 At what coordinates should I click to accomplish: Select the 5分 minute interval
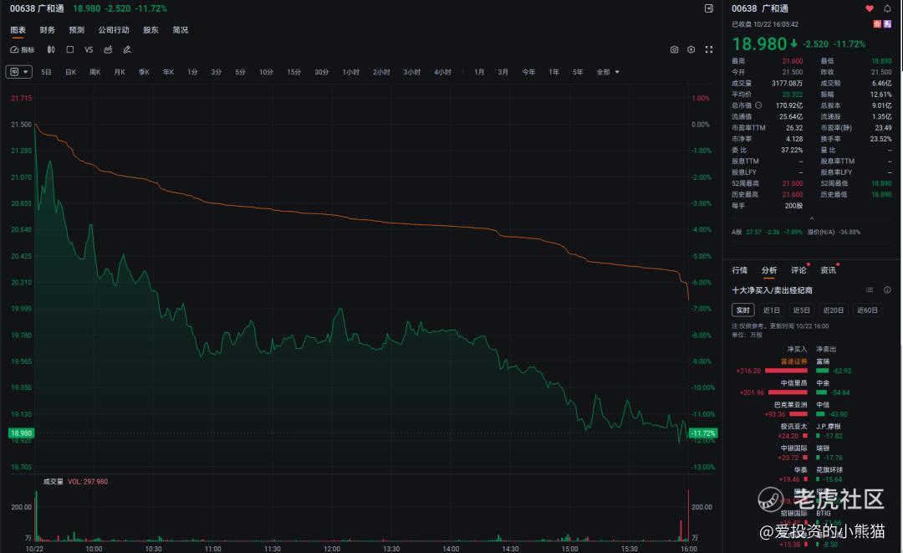(240, 72)
